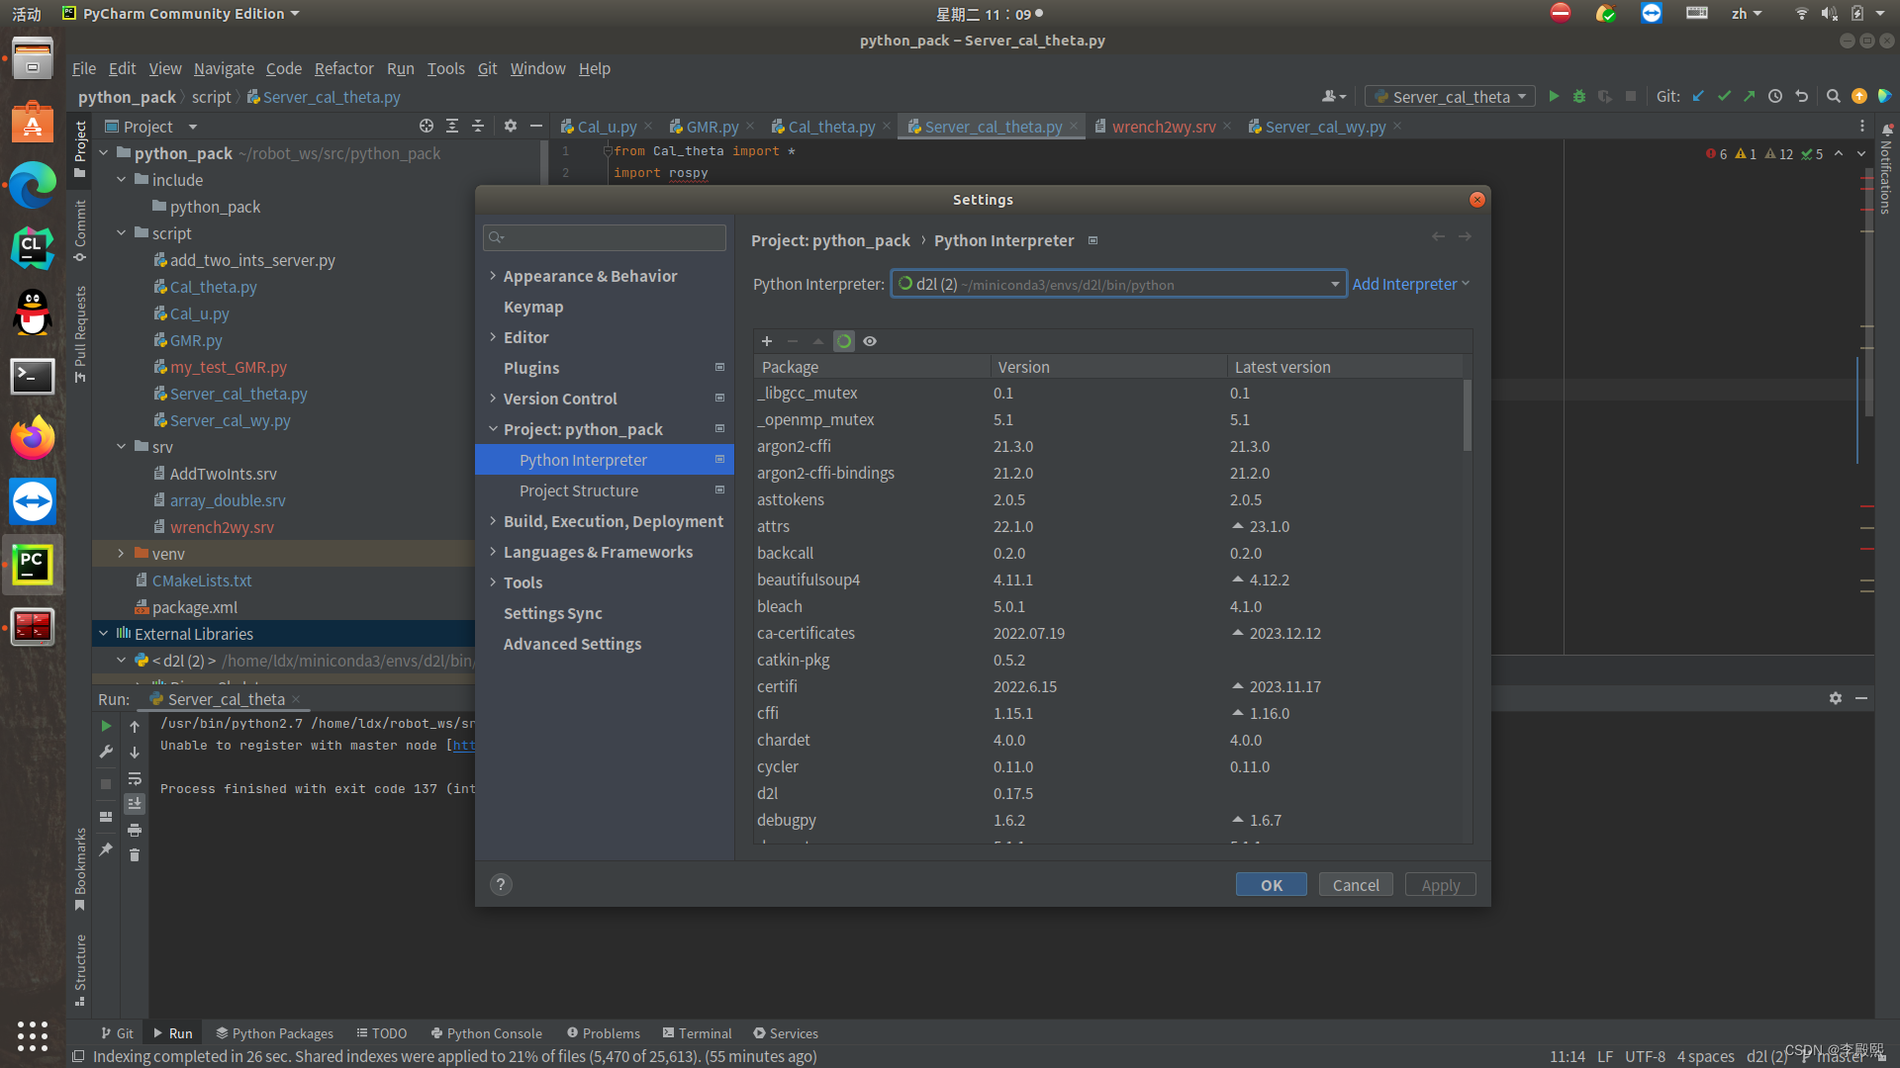
Task: Toggle the Conda package manager icon
Action: tap(844, 341)
